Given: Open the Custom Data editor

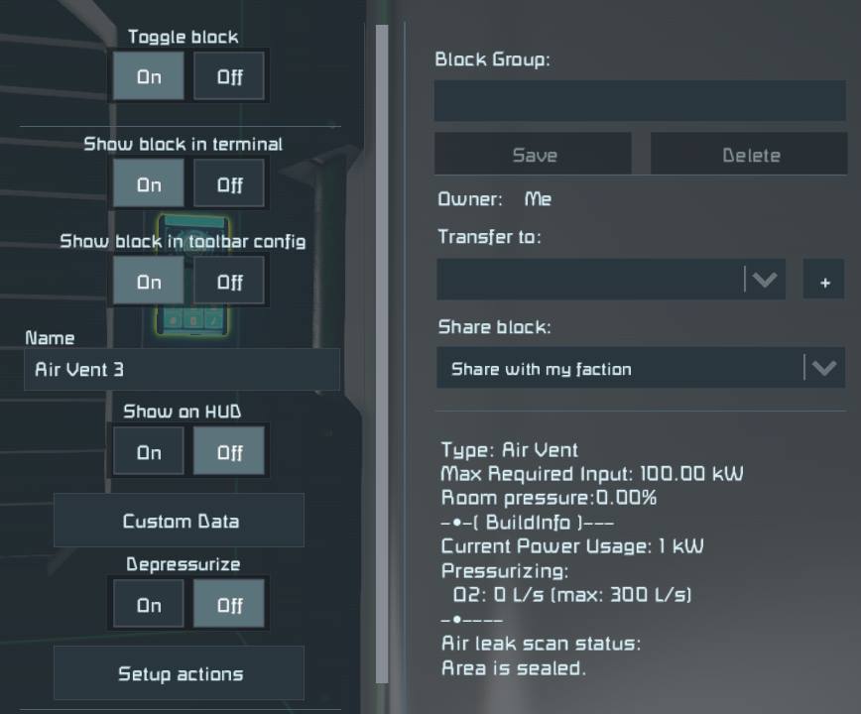Looking at the screenshot, I should (179, 520).
